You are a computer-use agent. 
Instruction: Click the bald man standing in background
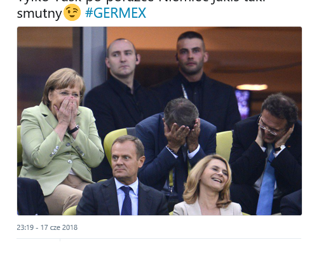[121, 89]
